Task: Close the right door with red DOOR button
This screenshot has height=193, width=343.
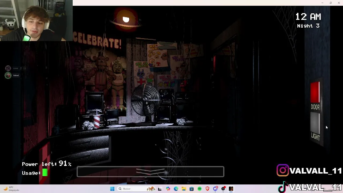Action: point(315,92)
